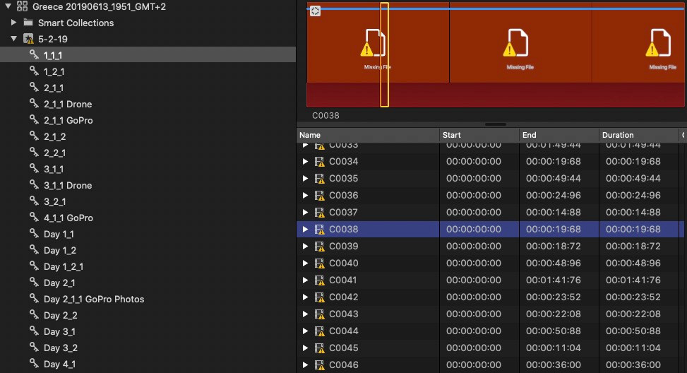Select the C0043 clip name
687x373 pixels.
pyautogui.click(x=343, y=314)
